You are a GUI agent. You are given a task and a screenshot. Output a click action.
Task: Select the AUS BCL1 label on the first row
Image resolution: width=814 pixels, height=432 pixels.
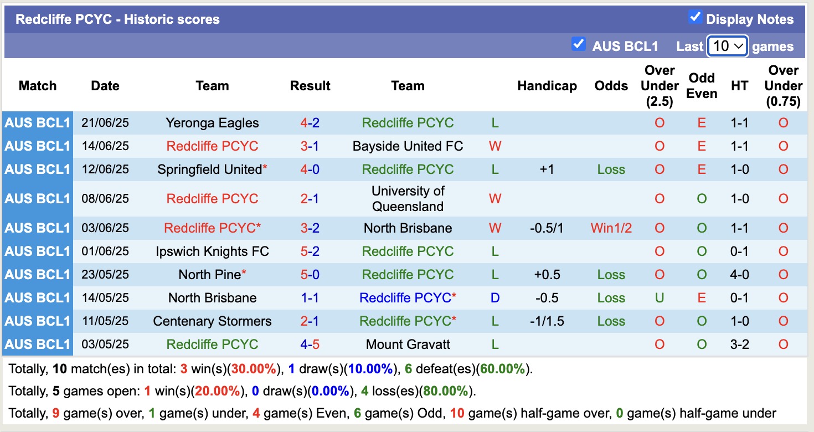coord(37,123)
